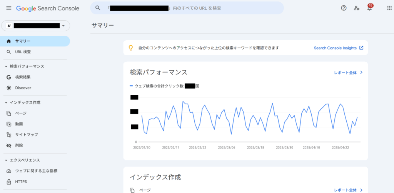
Task: Click the 2025/04/22 axis date label
Action: (341, 148)
